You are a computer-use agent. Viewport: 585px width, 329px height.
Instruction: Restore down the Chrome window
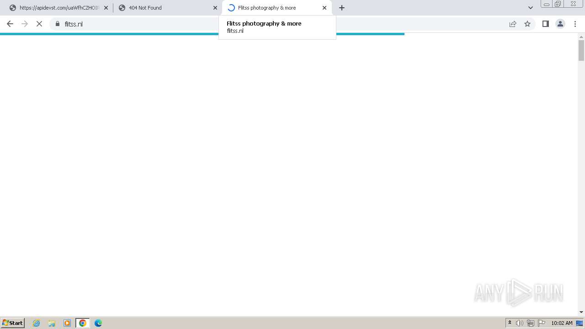(x=558, y=4)
